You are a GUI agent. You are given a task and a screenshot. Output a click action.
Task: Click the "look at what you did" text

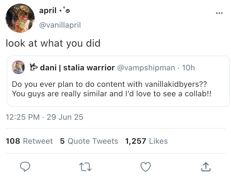coord(53,44)
